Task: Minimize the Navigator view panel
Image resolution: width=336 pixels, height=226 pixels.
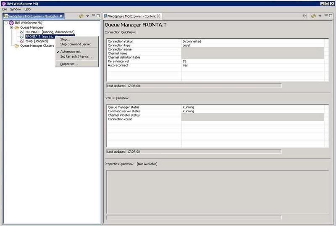Action: pos(93,15)
